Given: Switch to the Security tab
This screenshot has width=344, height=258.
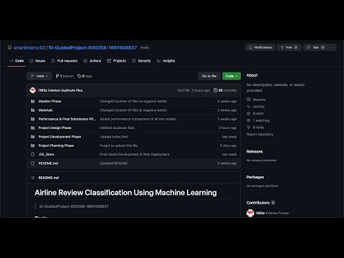Looking at the screenshot, I should (141, 61).
